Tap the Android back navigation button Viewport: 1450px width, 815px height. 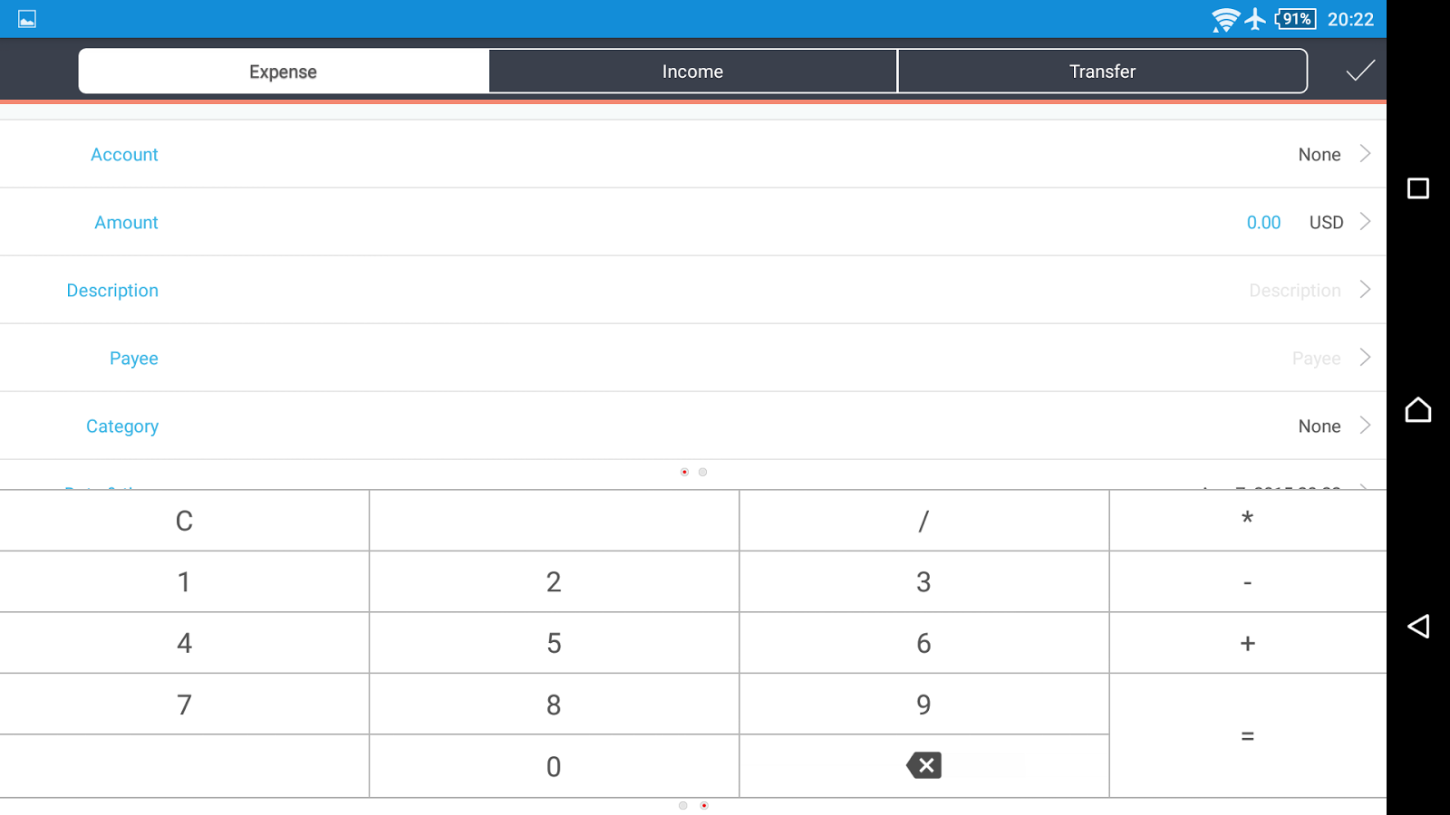[1418, 627]
